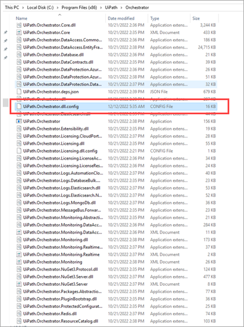Screen dimensions: 244x327
Task: Click the topmost pin icon in the sidebar
Action: pyautogui.click(x=6, y=32)
